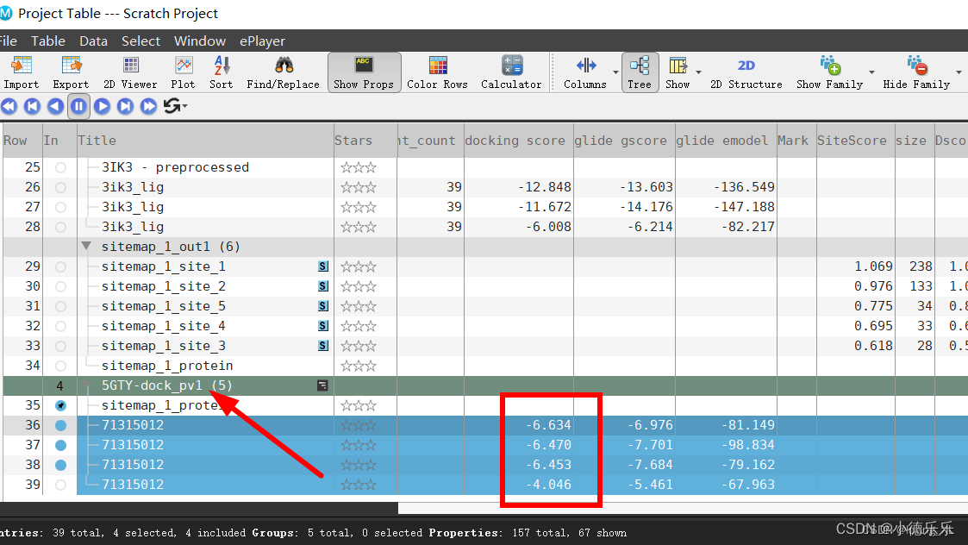This screenshot has width=968, height=545.
Task: Open the Select menu
Action: pyautogui.click(x=141, y=41)
